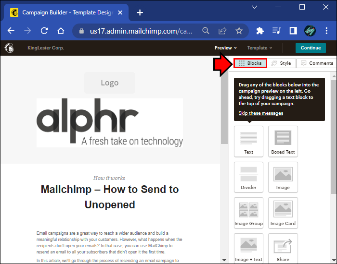Open the Chrome three-dot menu
The width and height of the screenshot is (337, 264).
tap(326, 31)
